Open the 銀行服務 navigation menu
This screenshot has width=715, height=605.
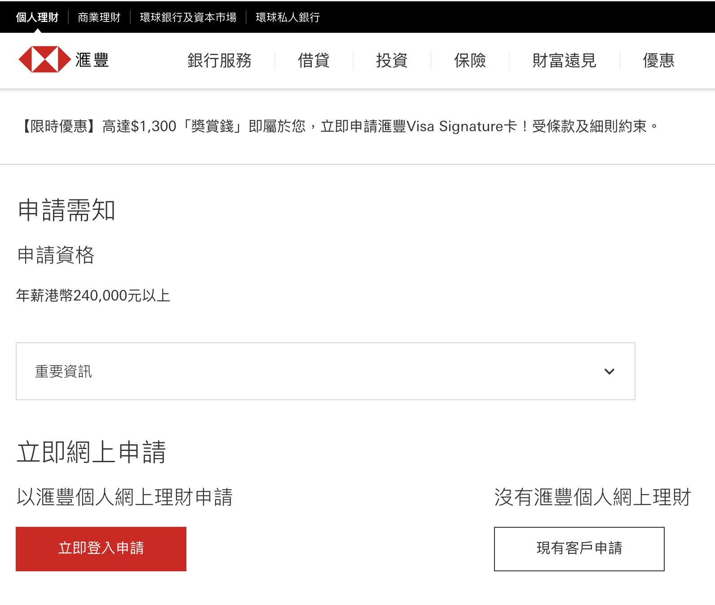coord(219,61)
